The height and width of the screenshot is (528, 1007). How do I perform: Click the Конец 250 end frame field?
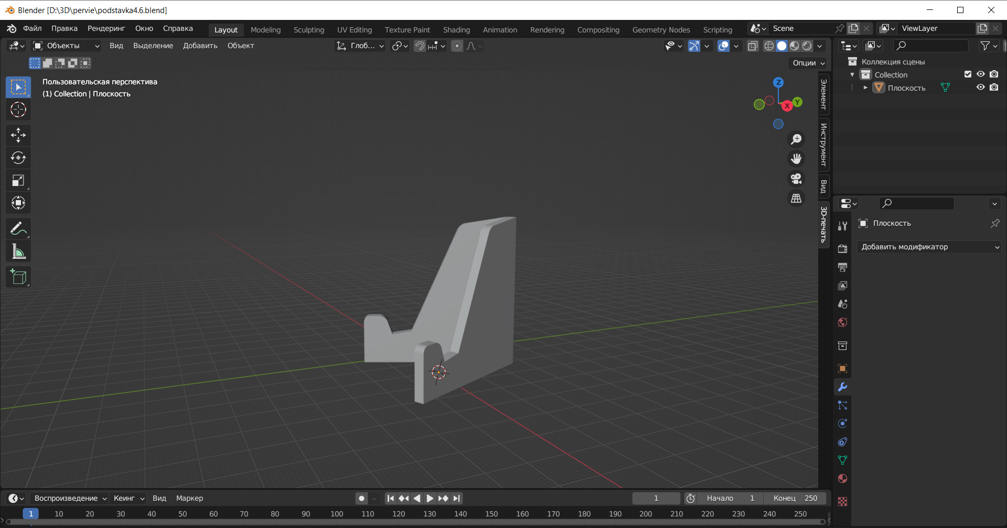[x=795, y=498]
